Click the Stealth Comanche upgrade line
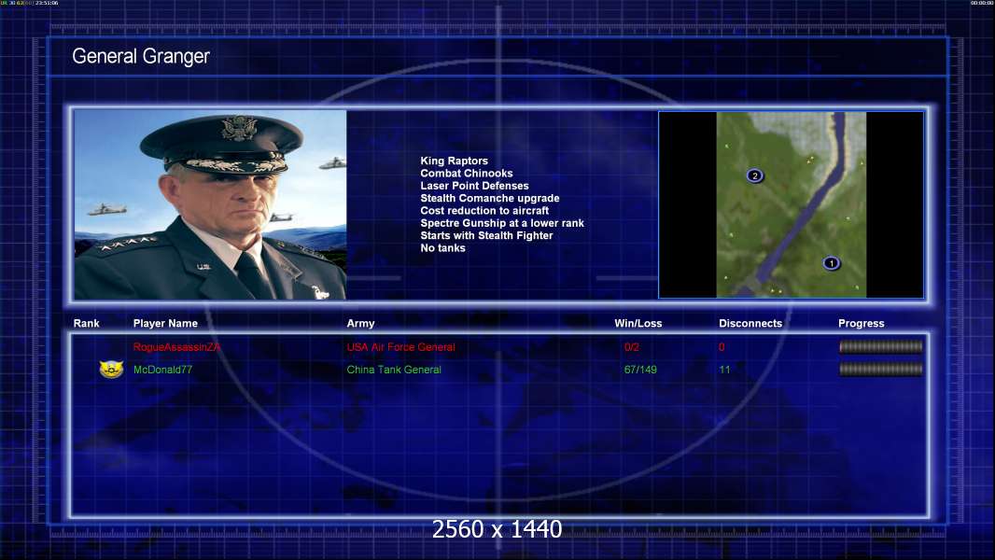Image resolution: width=995 pixels, height=560 pixels. coord(489,198)
